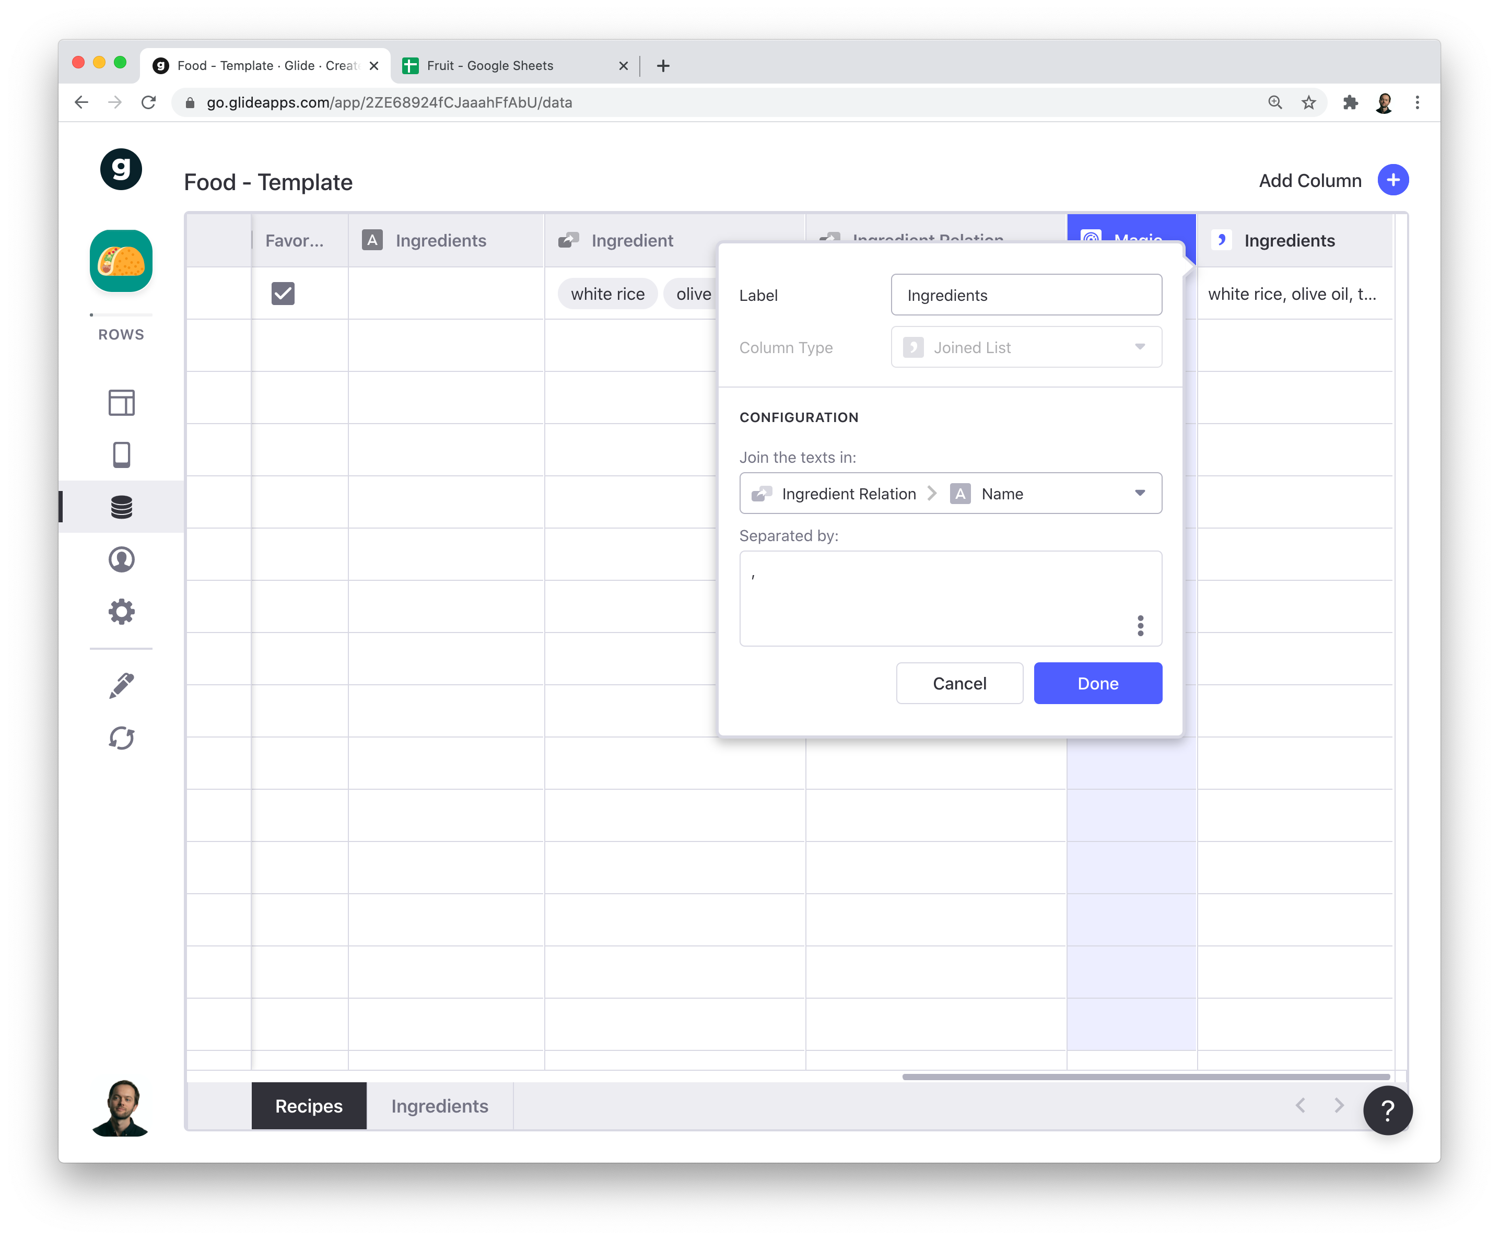Open the three-dot menu in the separator field

(1141, 625)
